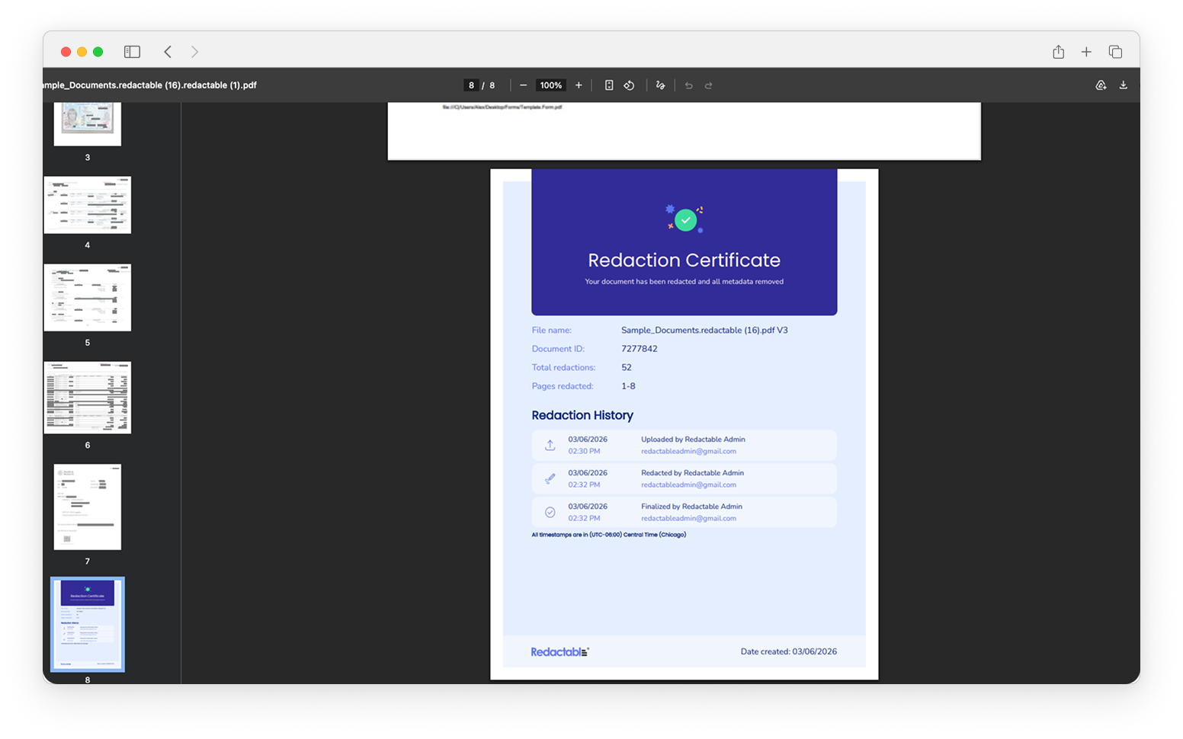This screenshot has width=1183, height=739.
Task: Click the timestamps timezone note
Action: tap(608, 535)
